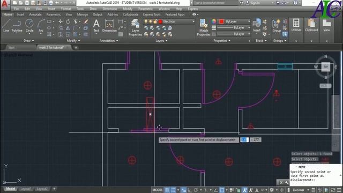
Task: Expand the Block panel
Action: 261,41
